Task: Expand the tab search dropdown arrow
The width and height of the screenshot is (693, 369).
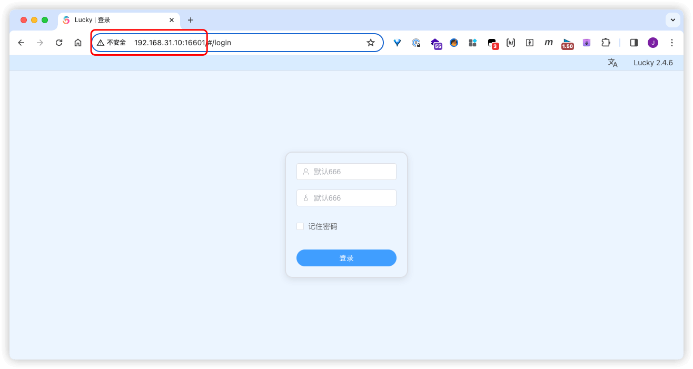Action: click(x=672, y=20)
